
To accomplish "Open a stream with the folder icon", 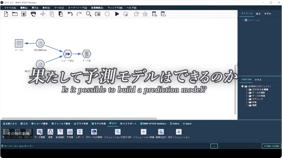I will coord(15,14).
